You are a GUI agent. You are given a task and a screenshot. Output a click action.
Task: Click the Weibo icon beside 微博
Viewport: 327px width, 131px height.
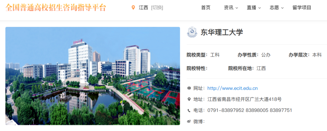[189, 121]
